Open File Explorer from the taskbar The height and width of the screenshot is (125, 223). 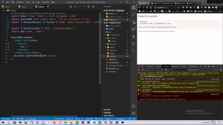click(x=9, y=123)
